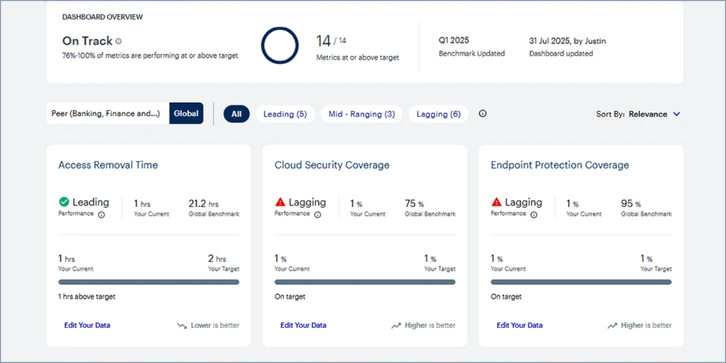Viewport: 726px width, 363px height.
Task: Filter metrics by Leading (5)
Action: pyautogui.click(x=285, y=114)
